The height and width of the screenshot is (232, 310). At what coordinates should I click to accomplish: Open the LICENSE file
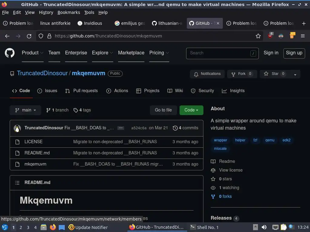tap(33, 142)
